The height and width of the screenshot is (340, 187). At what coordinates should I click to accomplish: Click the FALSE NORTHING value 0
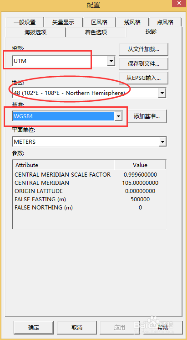coord(140,208)
